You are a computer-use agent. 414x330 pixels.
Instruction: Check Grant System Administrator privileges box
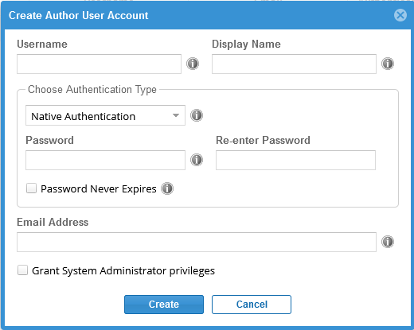tap(22, 270)
